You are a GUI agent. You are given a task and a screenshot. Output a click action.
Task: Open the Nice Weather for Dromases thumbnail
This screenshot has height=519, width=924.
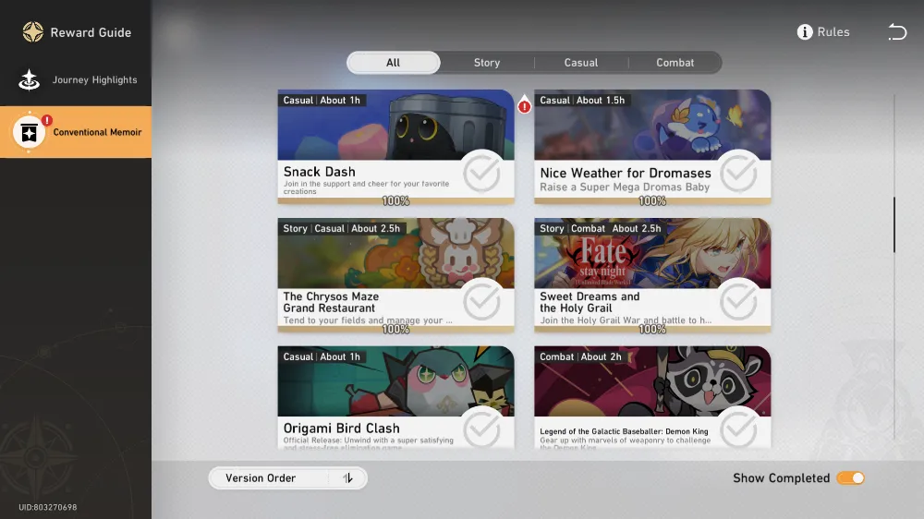click(x=652, y=125)
